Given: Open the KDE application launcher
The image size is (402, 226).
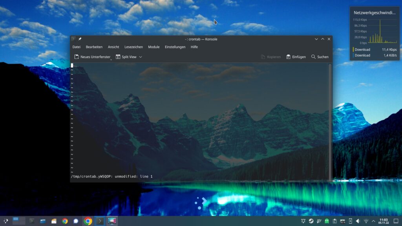Looking at the screenshot, I should point(5,221).
